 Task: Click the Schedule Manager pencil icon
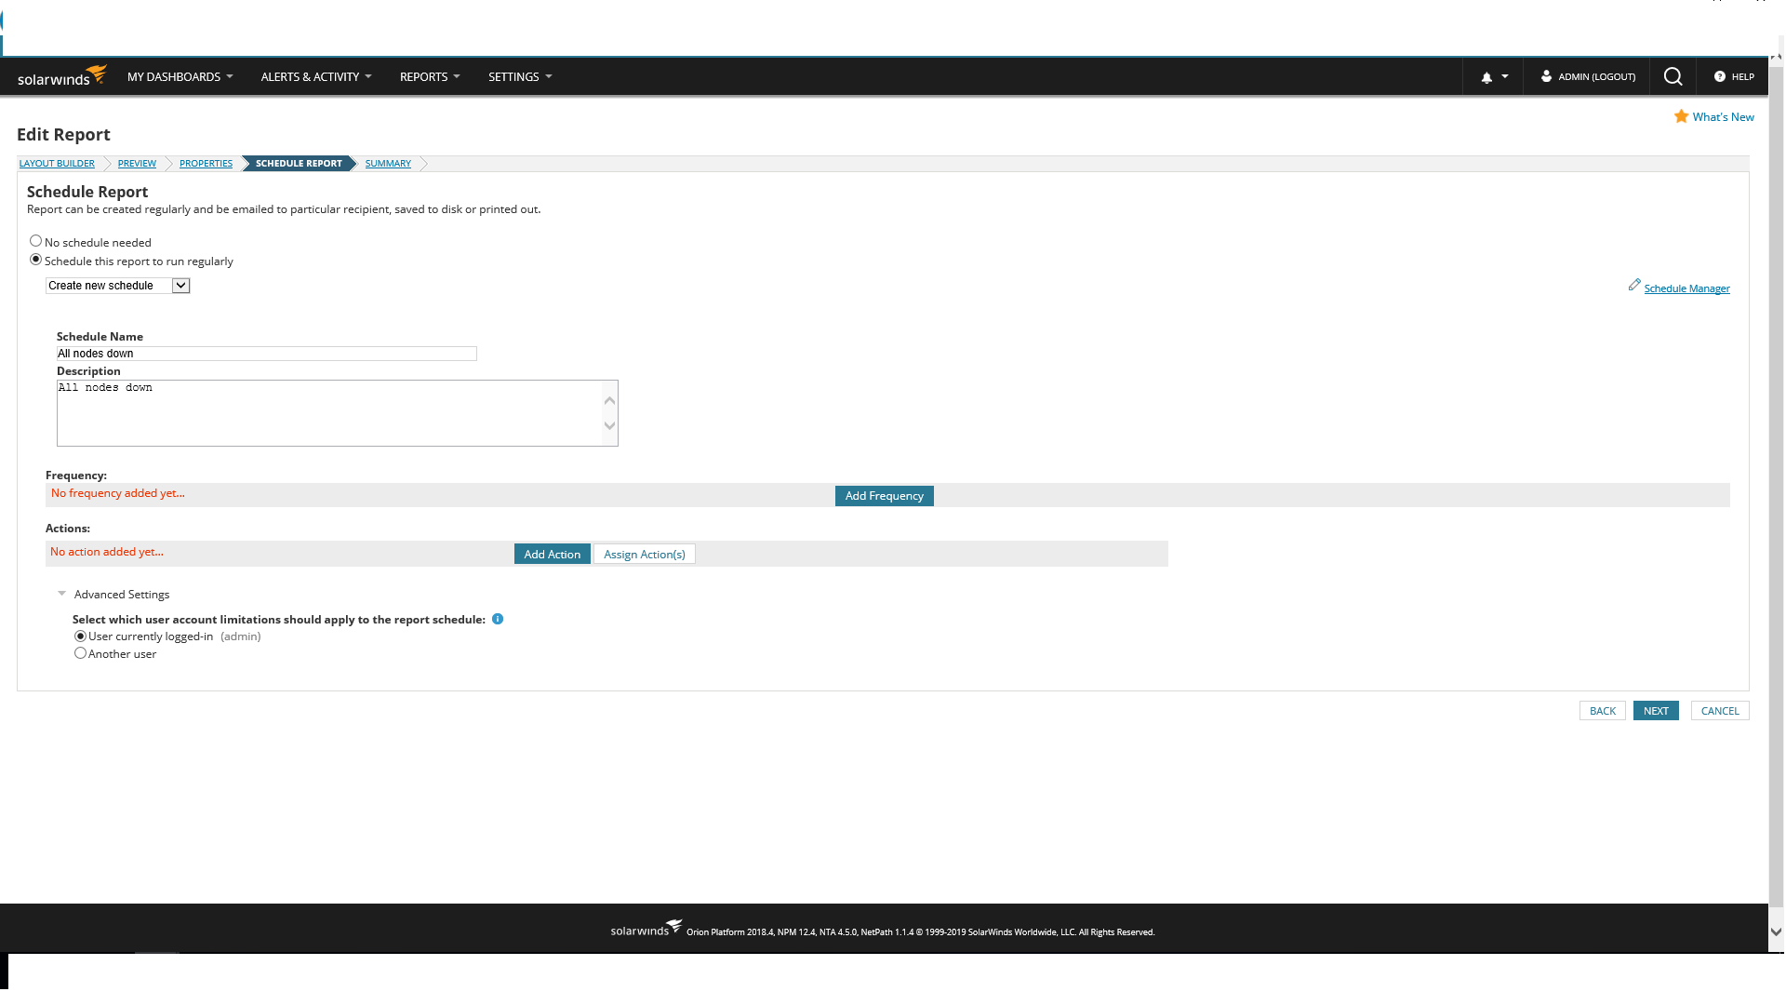1634,285
